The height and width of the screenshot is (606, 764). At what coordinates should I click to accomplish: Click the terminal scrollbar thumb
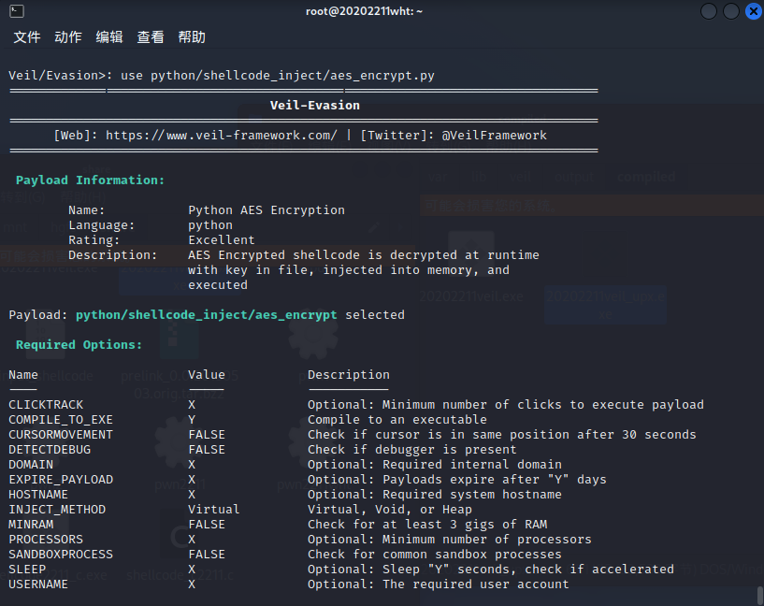(759, 596)
